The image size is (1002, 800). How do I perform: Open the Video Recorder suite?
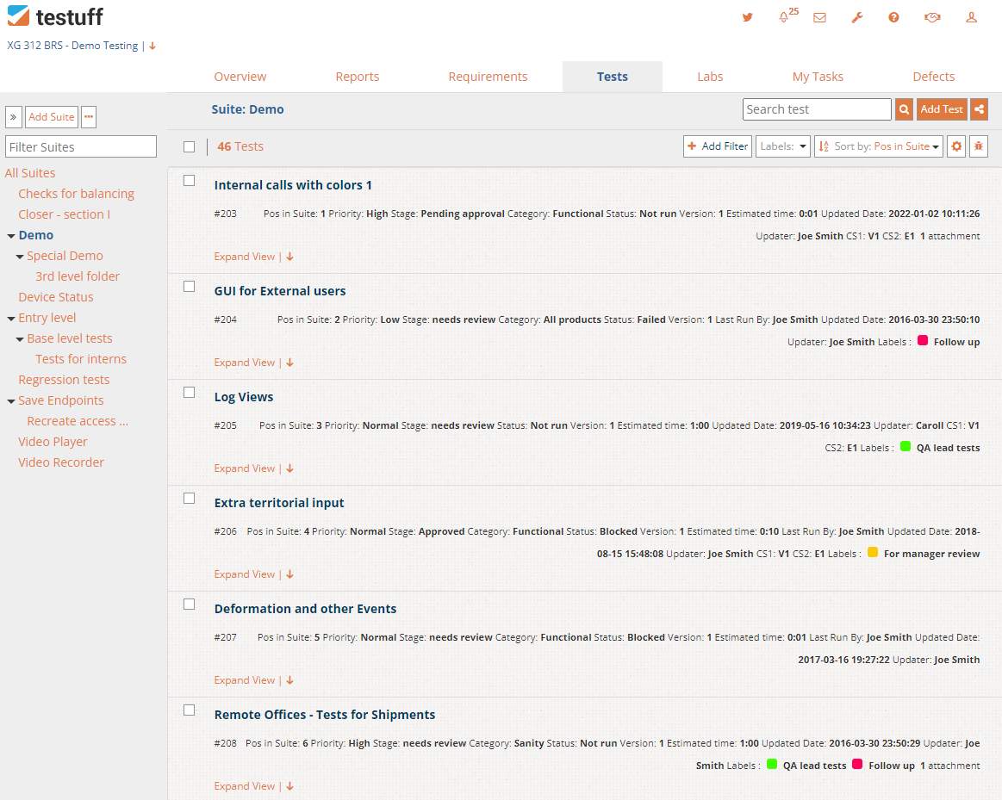point(60,462)
